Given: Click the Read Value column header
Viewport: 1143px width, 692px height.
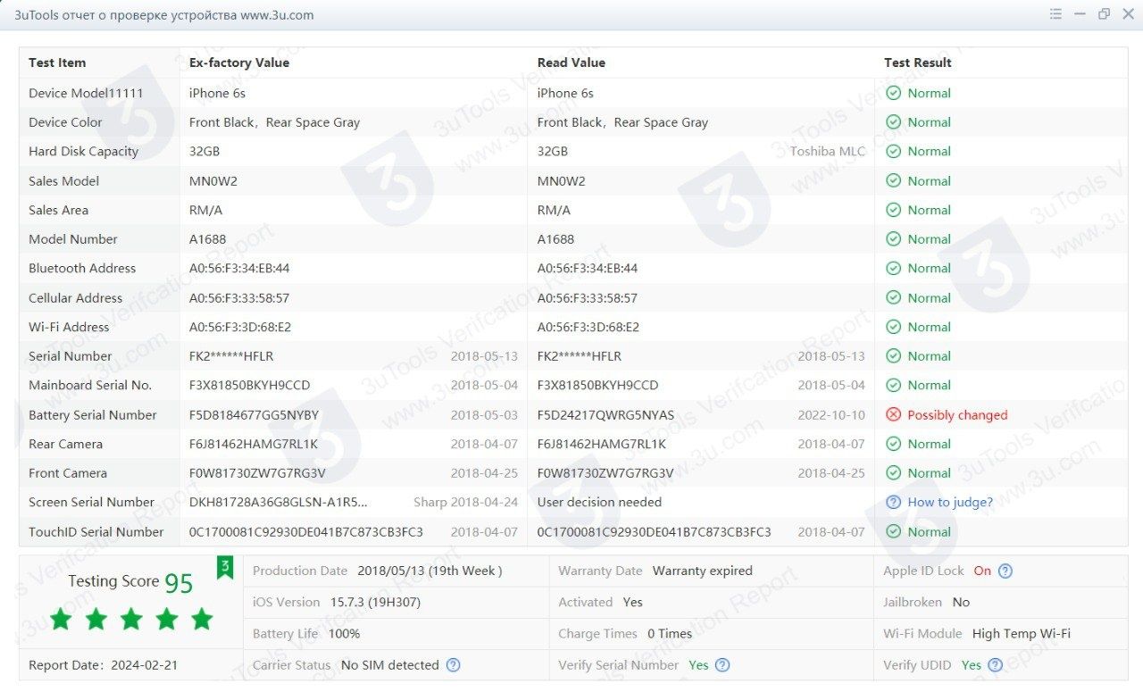Looking at the screenshot, I should [x=571, y=63].
